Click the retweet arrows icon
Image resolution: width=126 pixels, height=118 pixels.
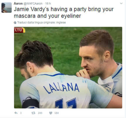pos(33,113)
